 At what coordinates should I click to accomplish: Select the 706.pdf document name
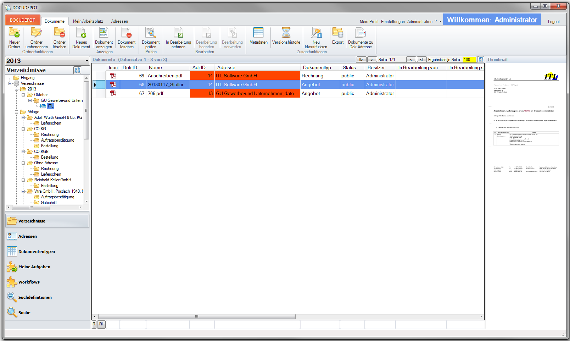pos(156,93)
